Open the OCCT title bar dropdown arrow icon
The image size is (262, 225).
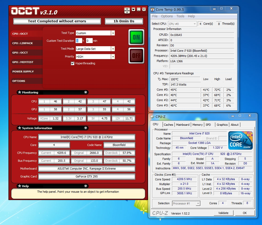pos(133,9)
